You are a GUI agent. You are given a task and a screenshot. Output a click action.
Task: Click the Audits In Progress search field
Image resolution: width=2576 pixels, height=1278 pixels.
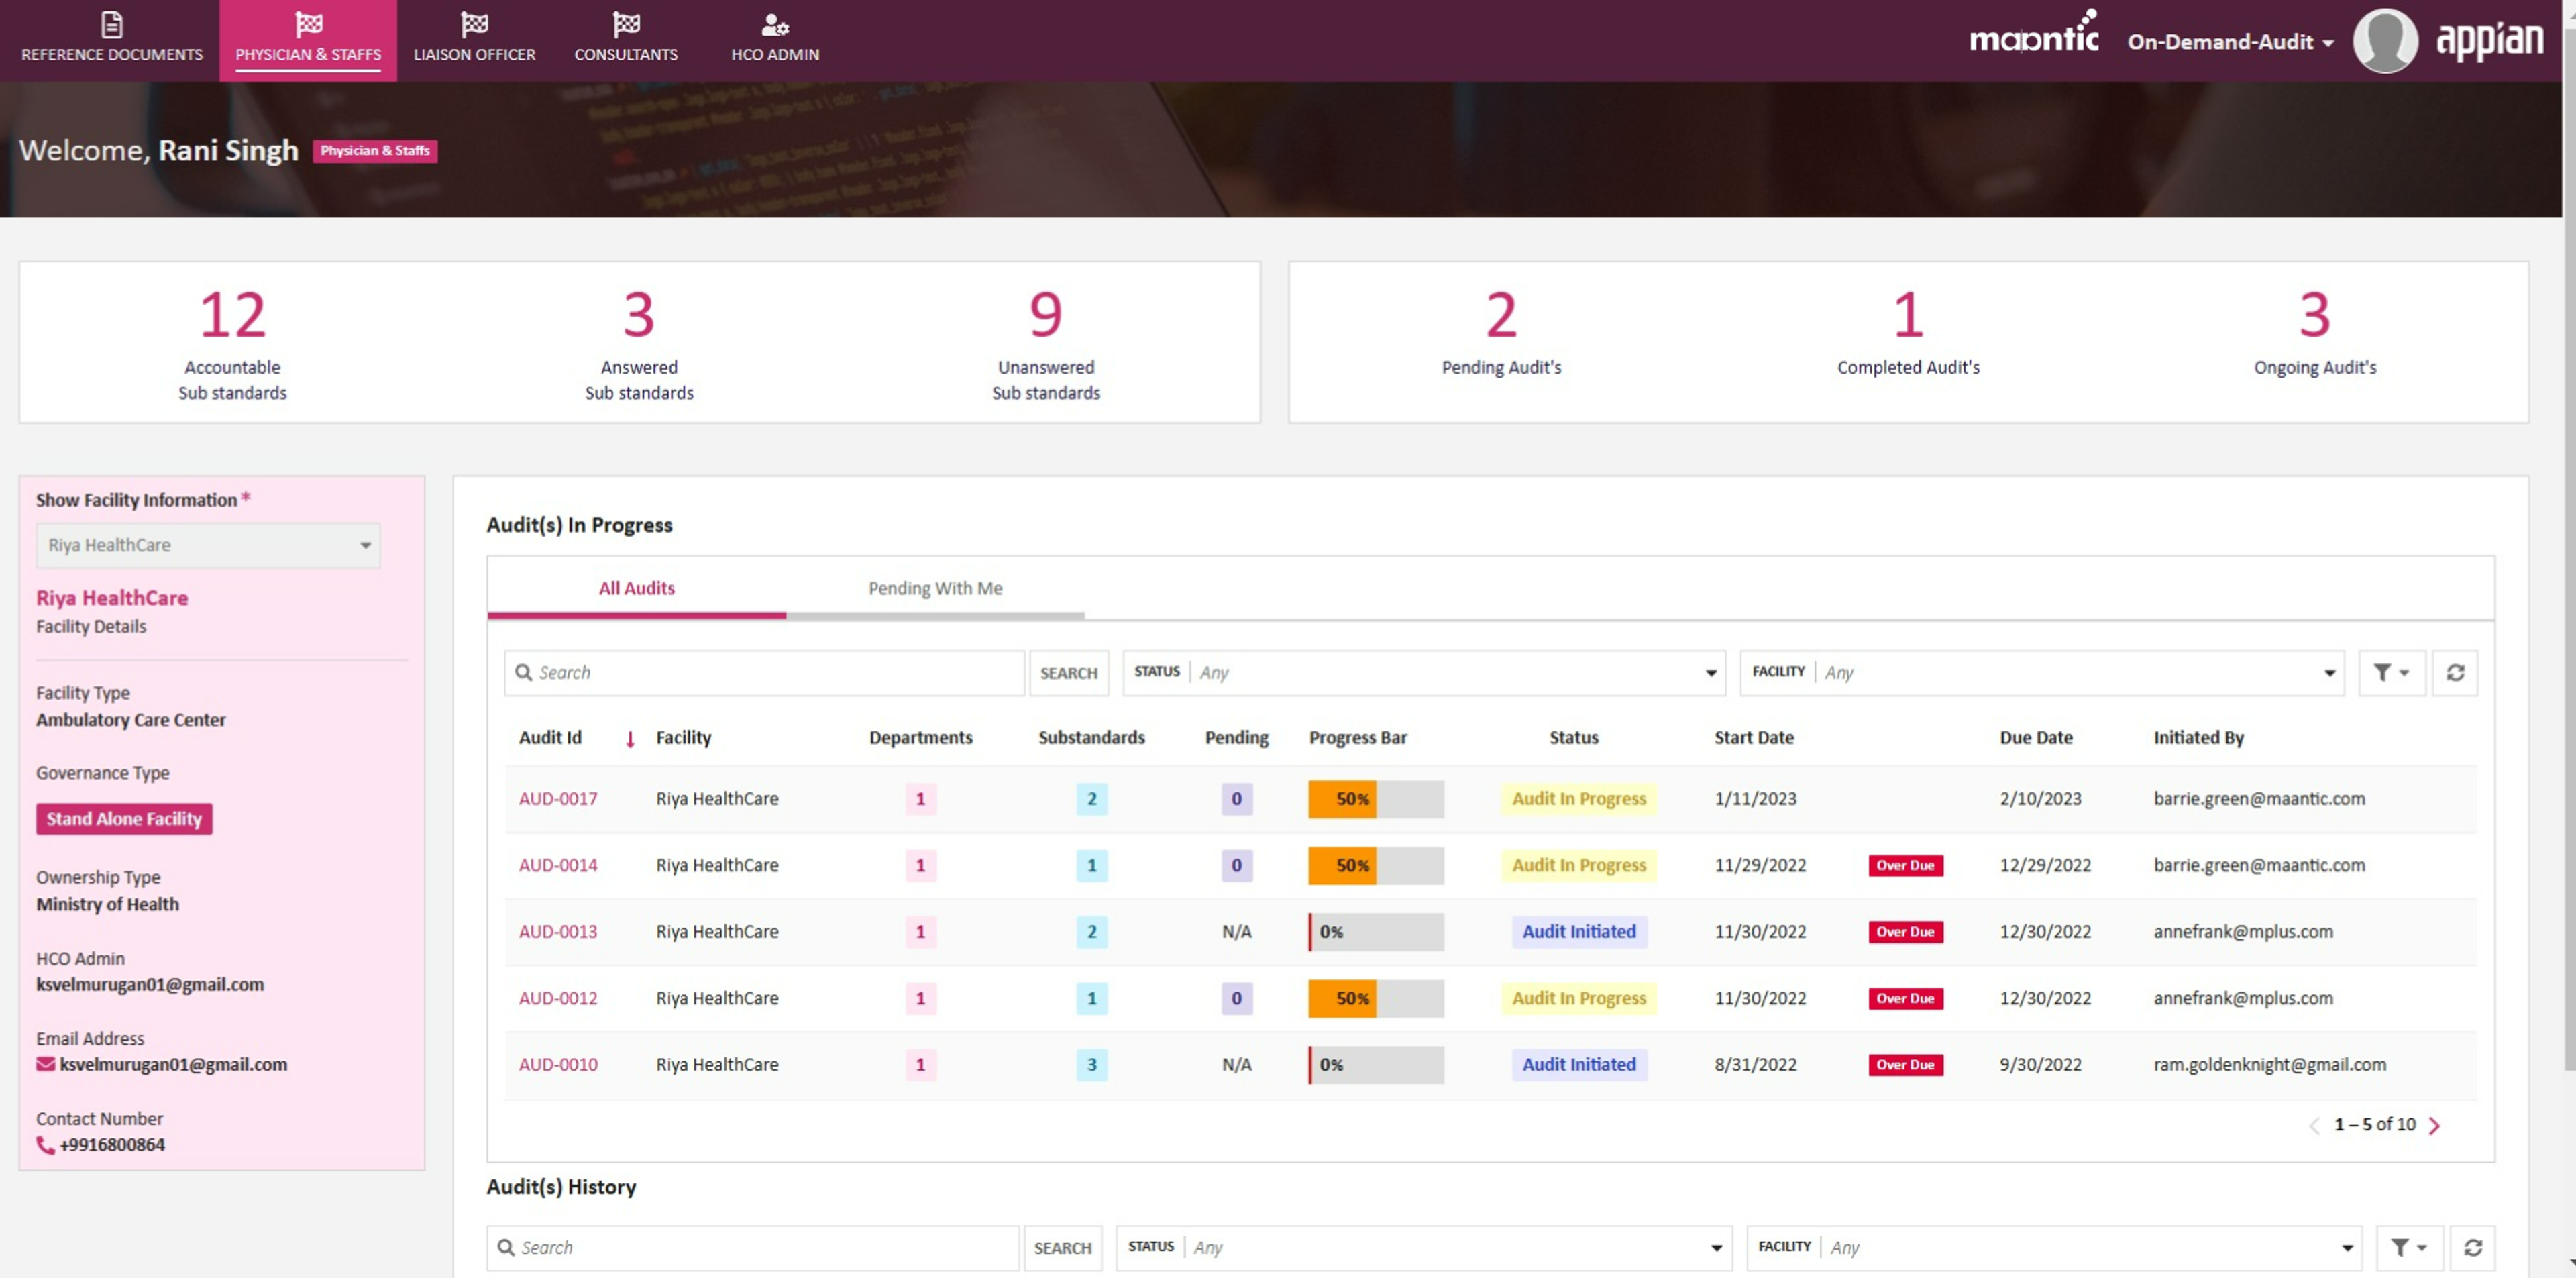point(765,672)
